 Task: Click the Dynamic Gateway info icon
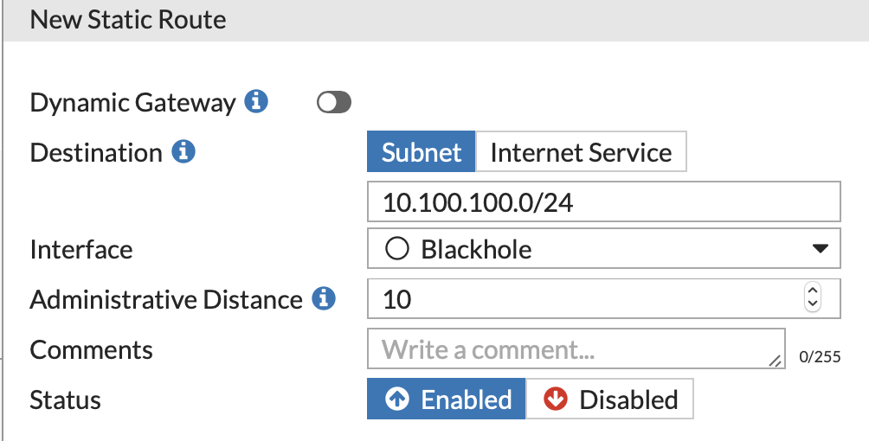pos(255,102)
